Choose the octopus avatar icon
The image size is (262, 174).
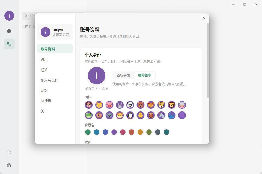182,115
